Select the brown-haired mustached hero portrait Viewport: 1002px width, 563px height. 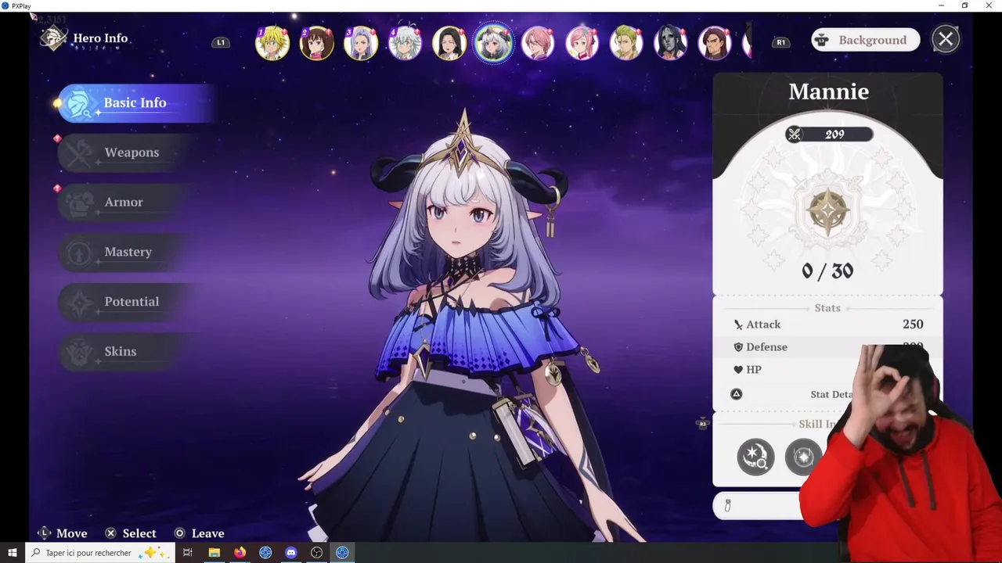pos(715,43)
